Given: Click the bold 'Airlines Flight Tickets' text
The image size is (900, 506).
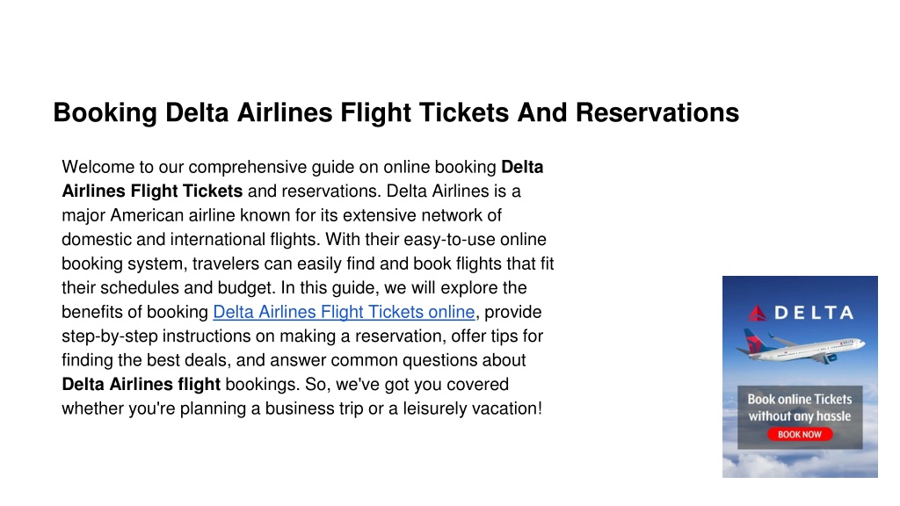Looking at the screenshot, I should [152, 191].
